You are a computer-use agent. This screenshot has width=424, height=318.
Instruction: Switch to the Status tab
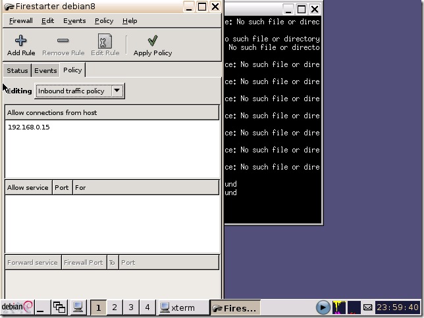pyautogui.click(x=17, y=71)
